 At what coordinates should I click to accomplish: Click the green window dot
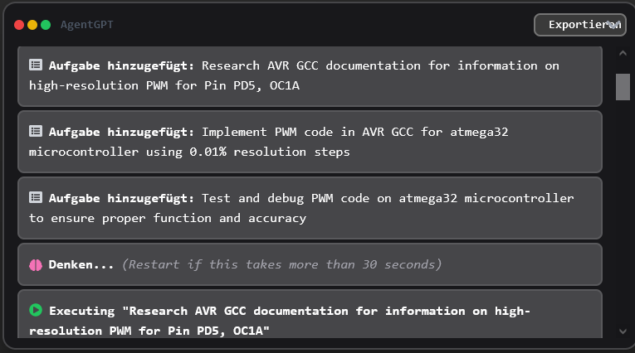click(x=46, y=25)
